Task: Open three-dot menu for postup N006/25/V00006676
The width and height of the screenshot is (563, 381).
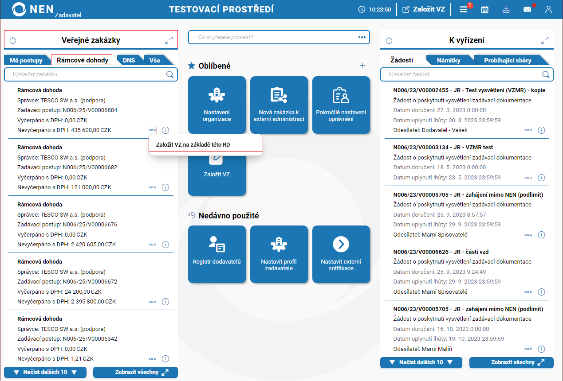Action: point(152,245)
